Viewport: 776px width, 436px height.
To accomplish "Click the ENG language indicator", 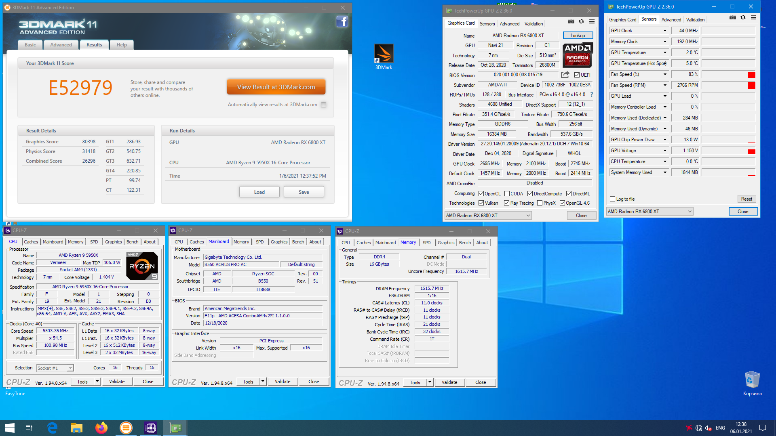I will pos(720,428).
